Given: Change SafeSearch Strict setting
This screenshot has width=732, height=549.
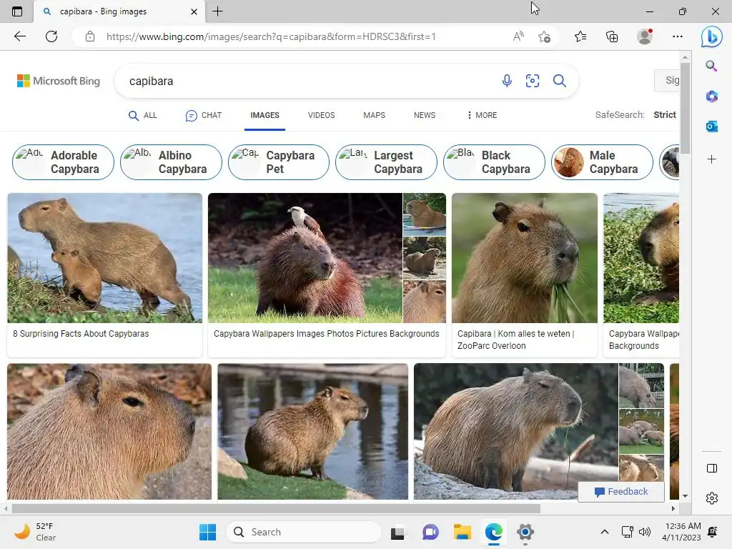Looking at the screenshot, I should click(664, 115).
